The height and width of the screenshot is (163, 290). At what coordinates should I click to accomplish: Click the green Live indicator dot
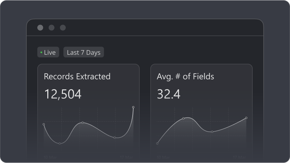tap(41, 52)
